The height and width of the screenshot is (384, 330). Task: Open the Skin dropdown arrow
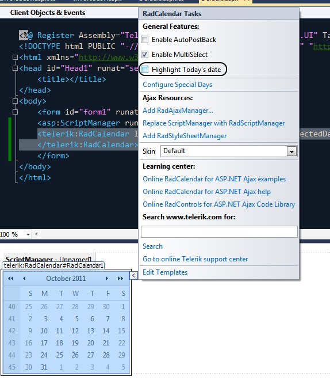click(x=291, y=151)
